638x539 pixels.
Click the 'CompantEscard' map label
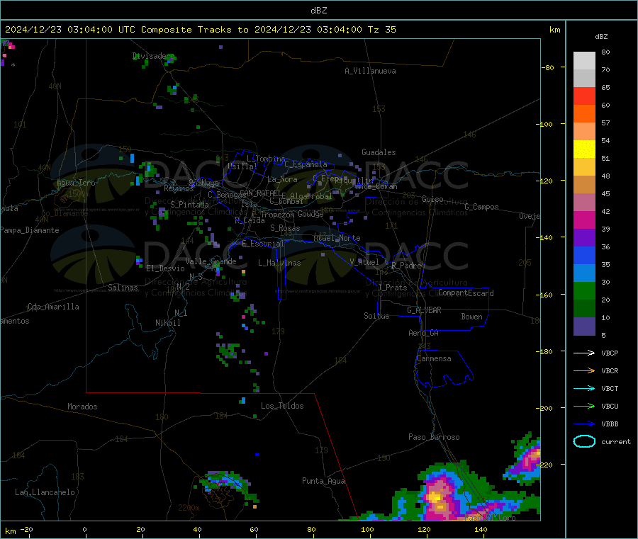tap(466, 293)
